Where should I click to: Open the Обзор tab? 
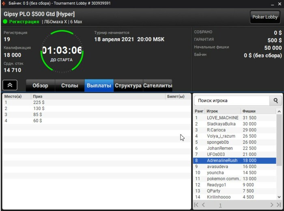coord(41,86)
